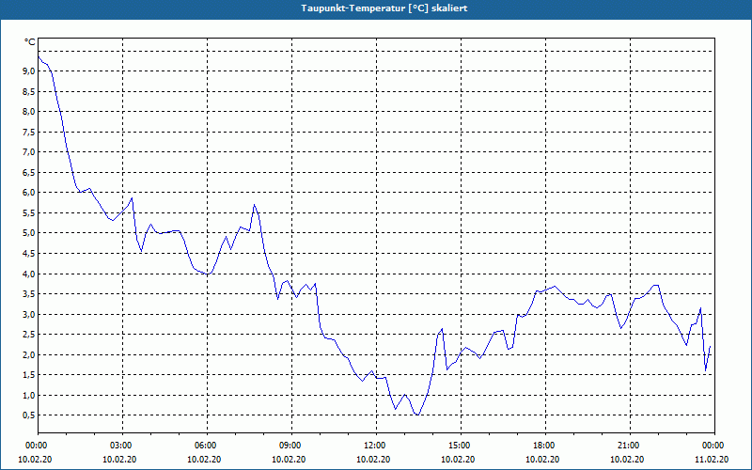752x470 pixels.
Task: Select the 8,5 y-axis label
Action: click(x=29, y=91)
